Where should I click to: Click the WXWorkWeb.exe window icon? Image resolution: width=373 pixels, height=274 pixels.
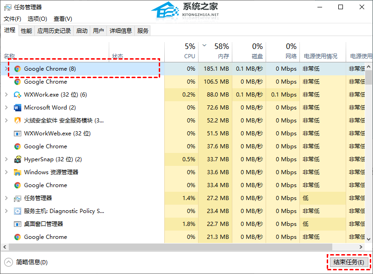(18, 134)
